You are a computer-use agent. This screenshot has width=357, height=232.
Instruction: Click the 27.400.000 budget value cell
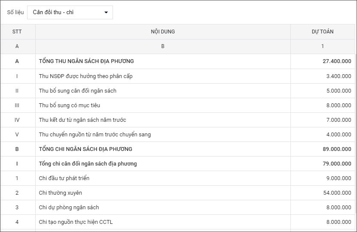(336, 61)
